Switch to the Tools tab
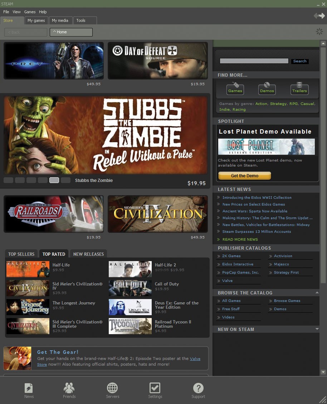Viewport: 327px width, 404px height. tap(85, 20)
